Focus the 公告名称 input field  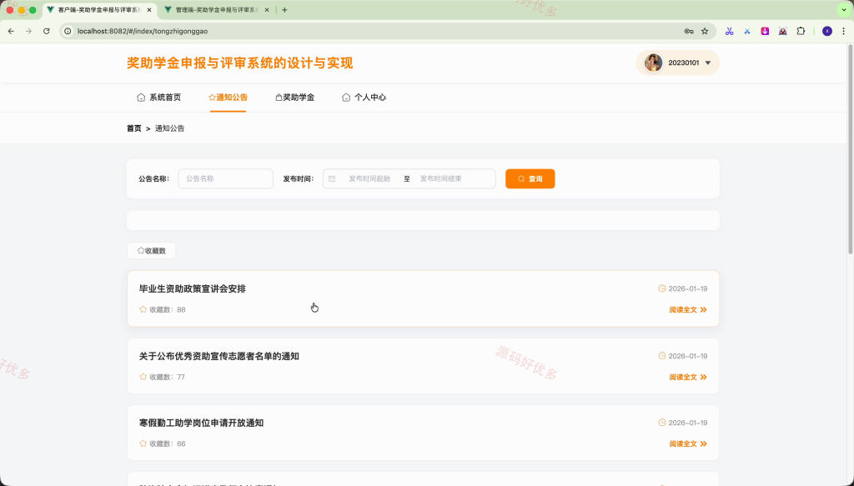(225, 178)
